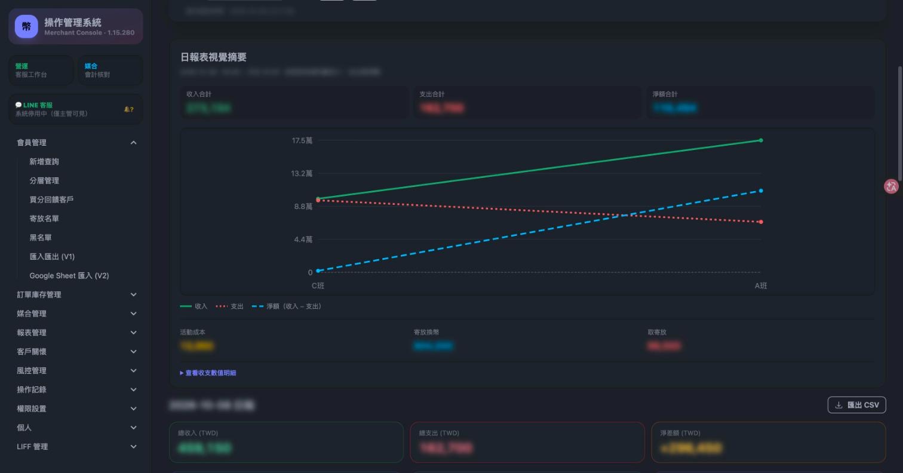Expand the 客戶關懷 menu section

[76, 352]
